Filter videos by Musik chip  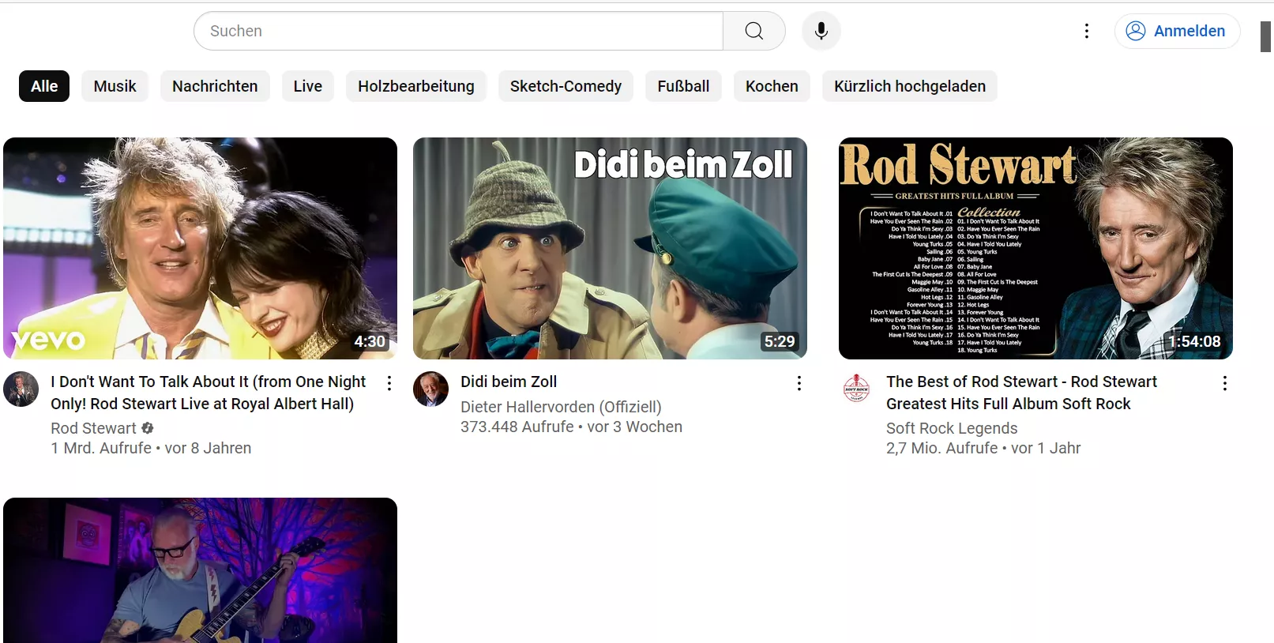[x=115, y=86]
